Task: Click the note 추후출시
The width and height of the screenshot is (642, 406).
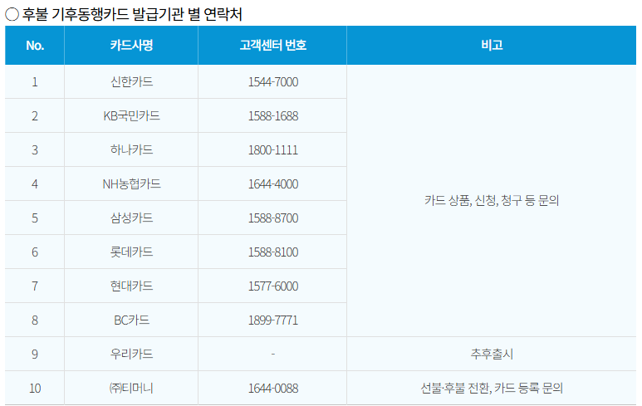Action: [x=492, y=354]
